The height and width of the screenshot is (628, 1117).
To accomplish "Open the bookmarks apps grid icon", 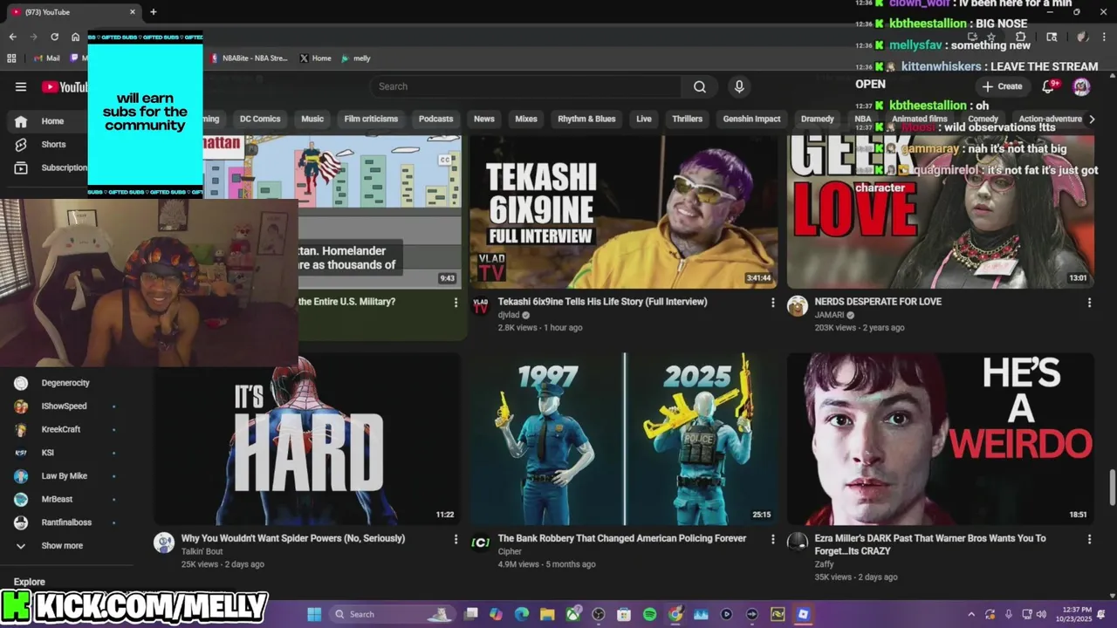I will [x=11, y=58].
